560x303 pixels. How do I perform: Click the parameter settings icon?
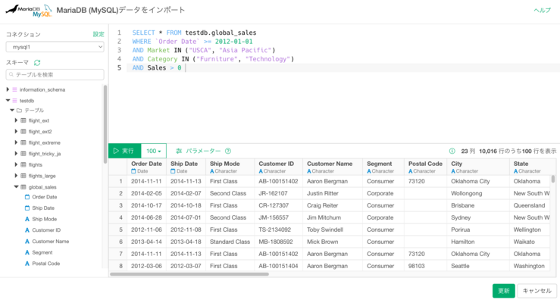[x=179, y=151]
